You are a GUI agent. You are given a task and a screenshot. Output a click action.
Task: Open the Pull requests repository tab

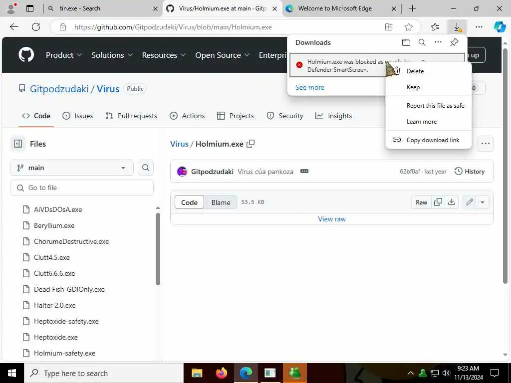click(131, 116)
